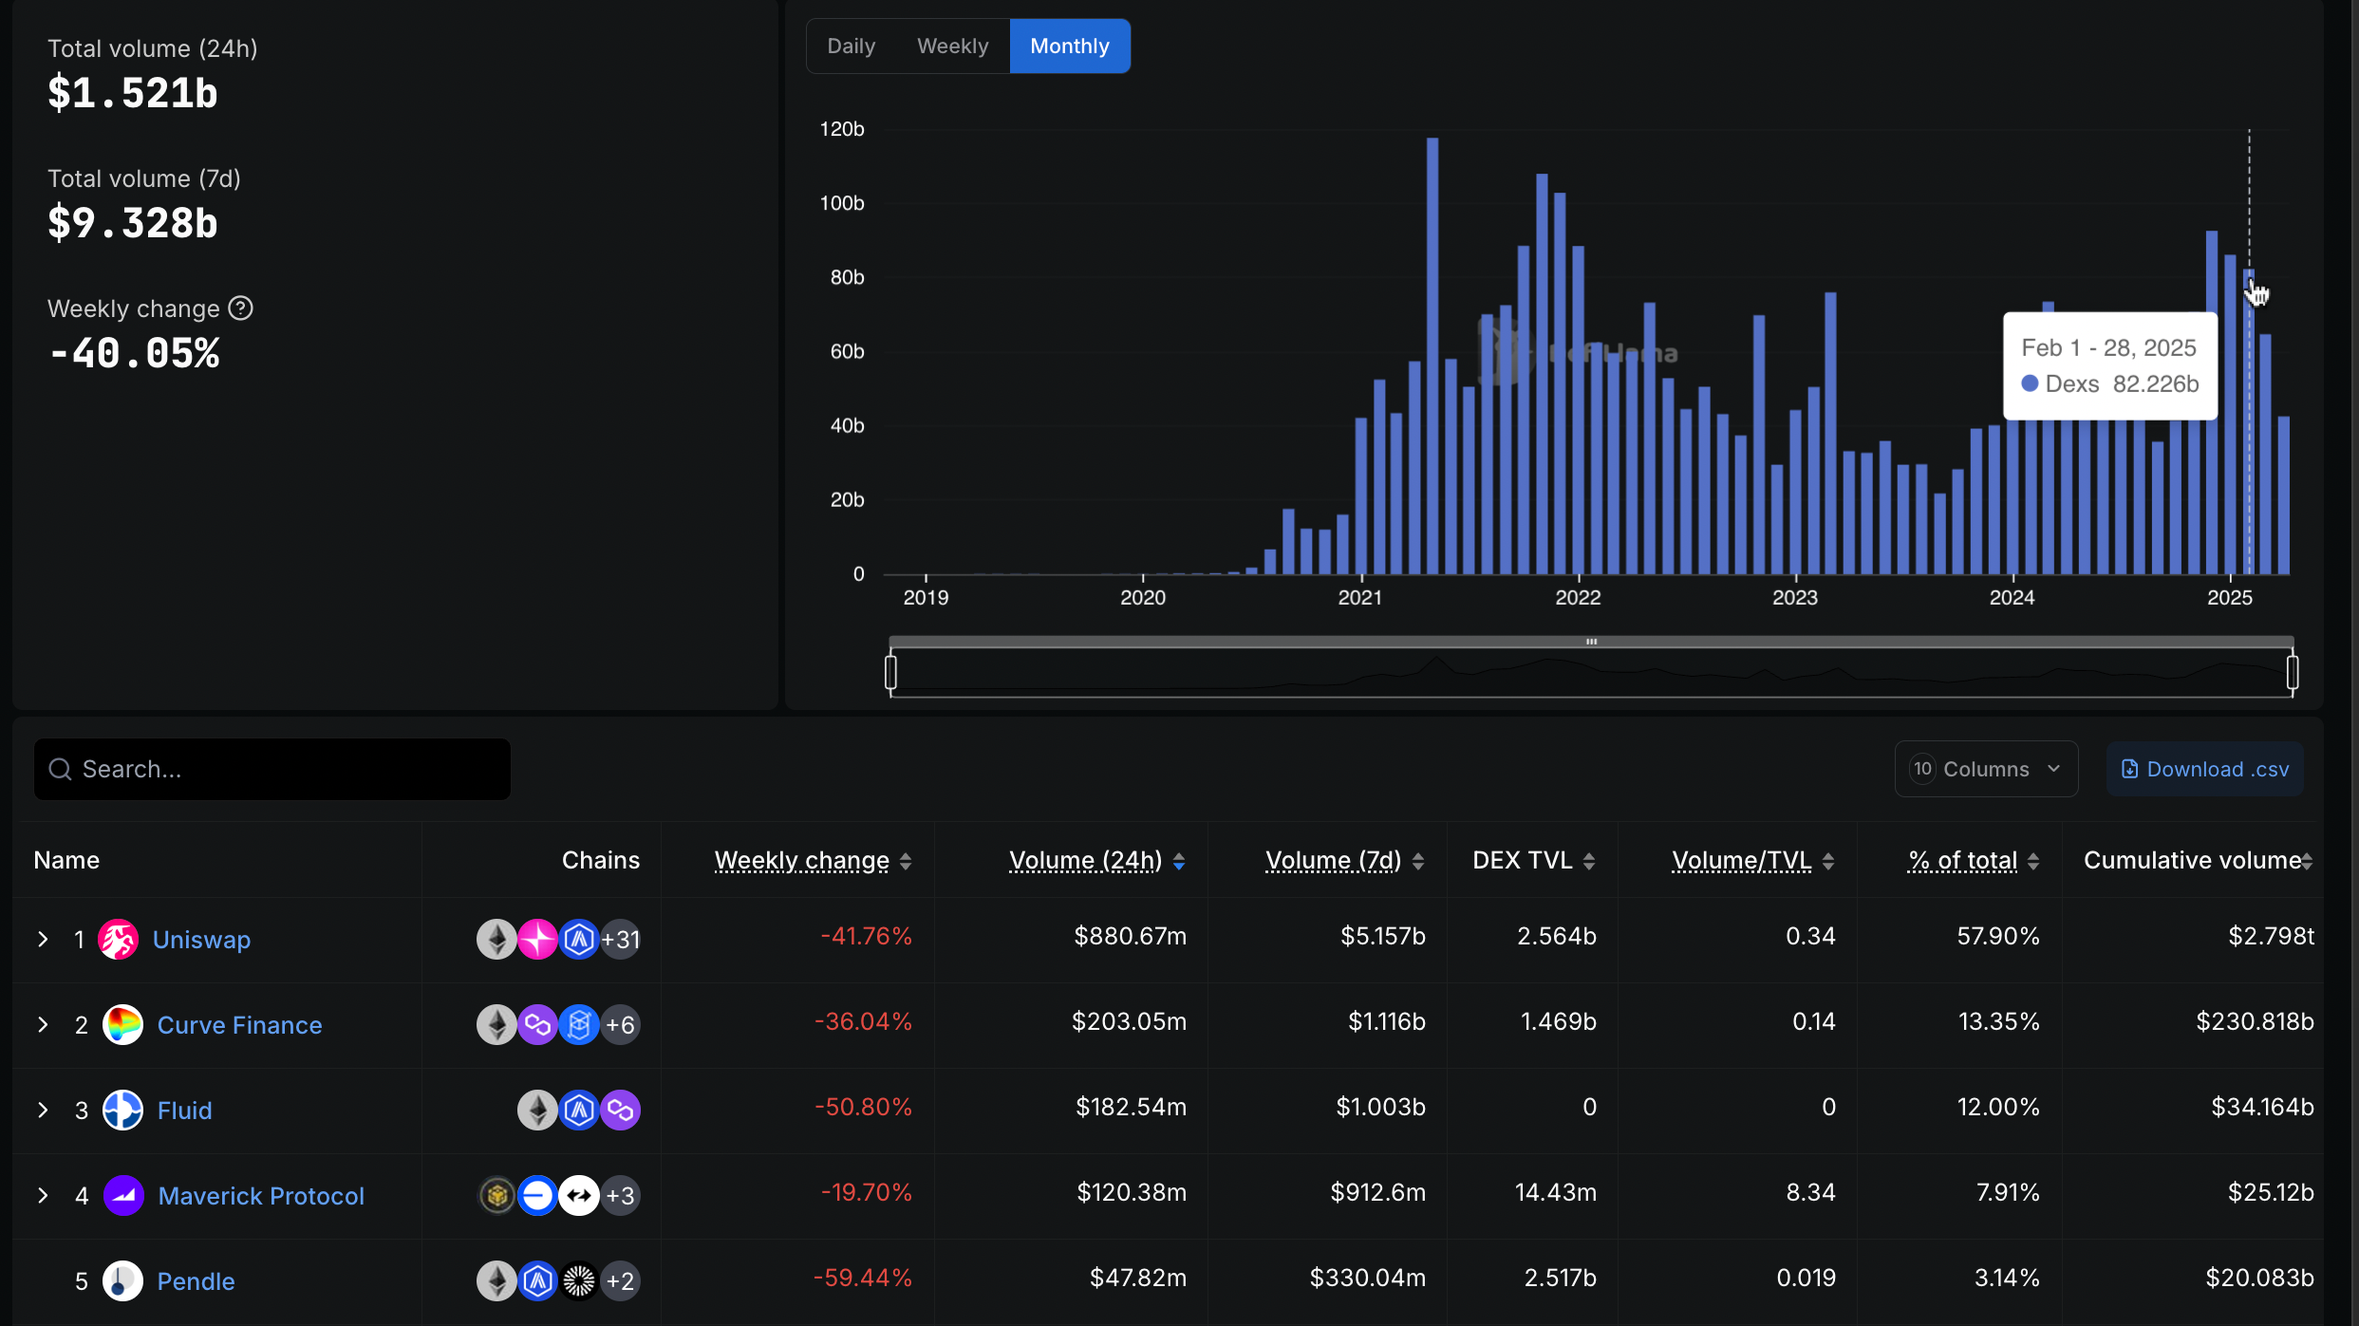The width and height of the screenshot is (2359, 1326).
Task: Expand the Fluid row
Action: click(43, 1110)
